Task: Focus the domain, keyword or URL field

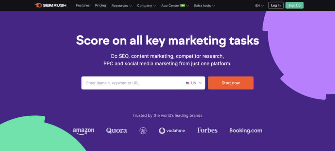Action: pos(132,83)
